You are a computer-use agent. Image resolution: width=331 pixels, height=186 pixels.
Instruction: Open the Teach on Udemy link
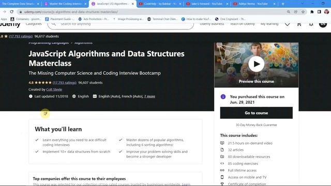[243, 24]
